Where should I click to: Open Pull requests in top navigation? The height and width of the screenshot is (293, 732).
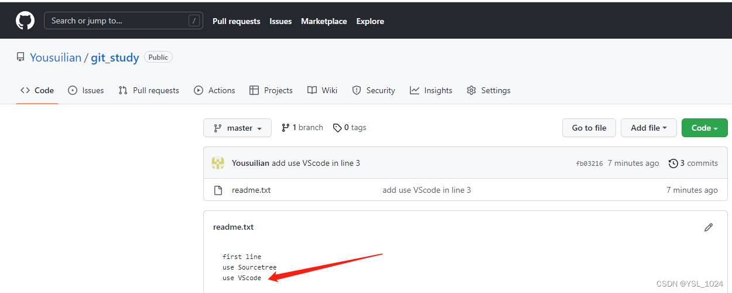pyautogui.click(x=236, y=21)
